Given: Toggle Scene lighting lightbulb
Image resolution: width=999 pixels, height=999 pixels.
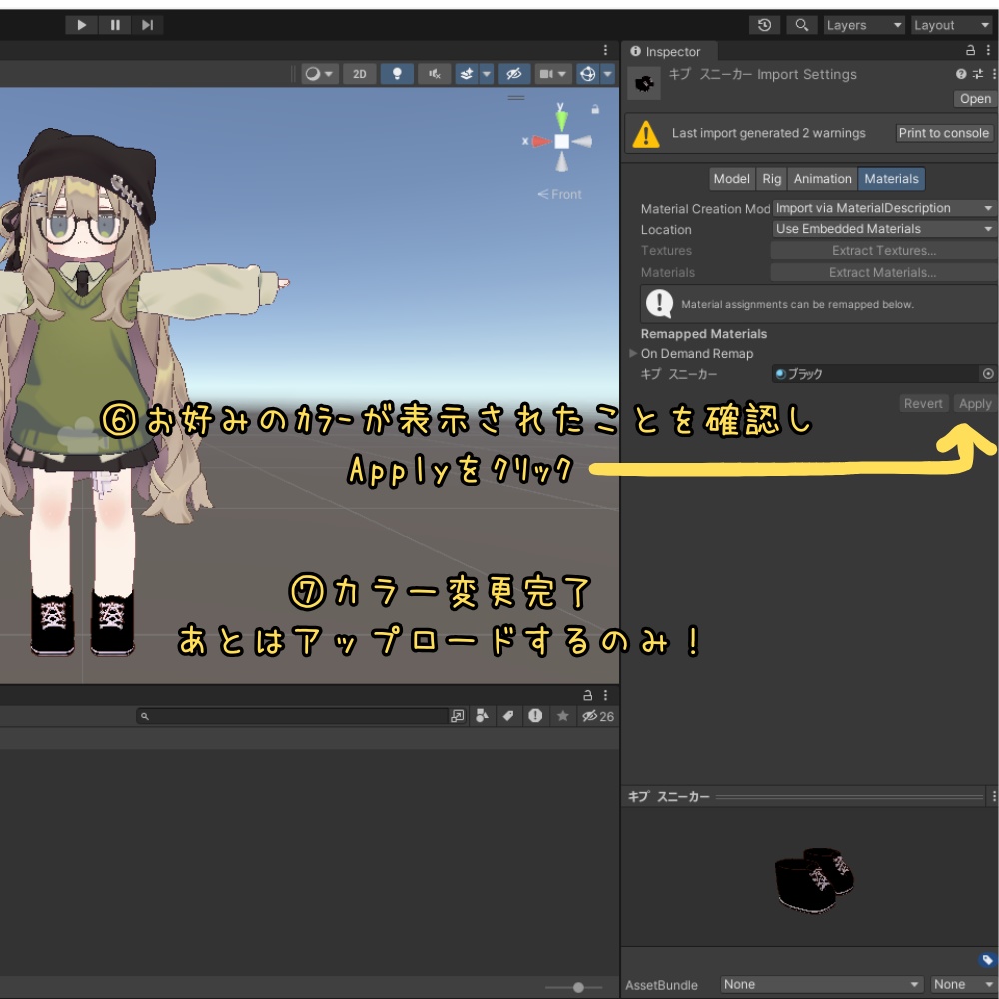Looking at the screenshot, I should click(397, 74).
